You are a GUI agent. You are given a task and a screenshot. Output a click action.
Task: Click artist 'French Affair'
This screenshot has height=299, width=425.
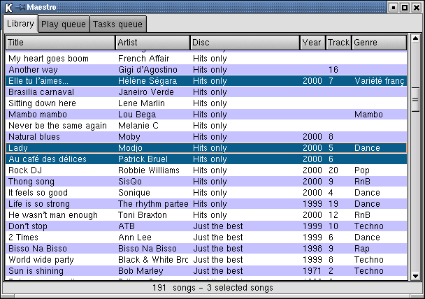[x=144, y=59]
